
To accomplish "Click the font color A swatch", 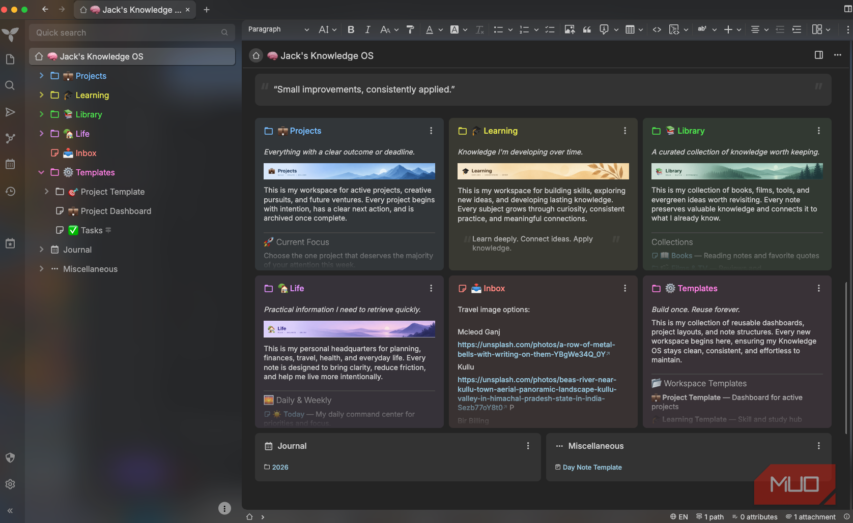I will (x=430, y=29).
